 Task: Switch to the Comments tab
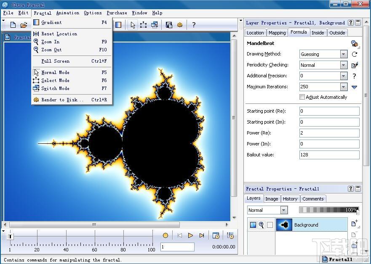tap(313, 199)
